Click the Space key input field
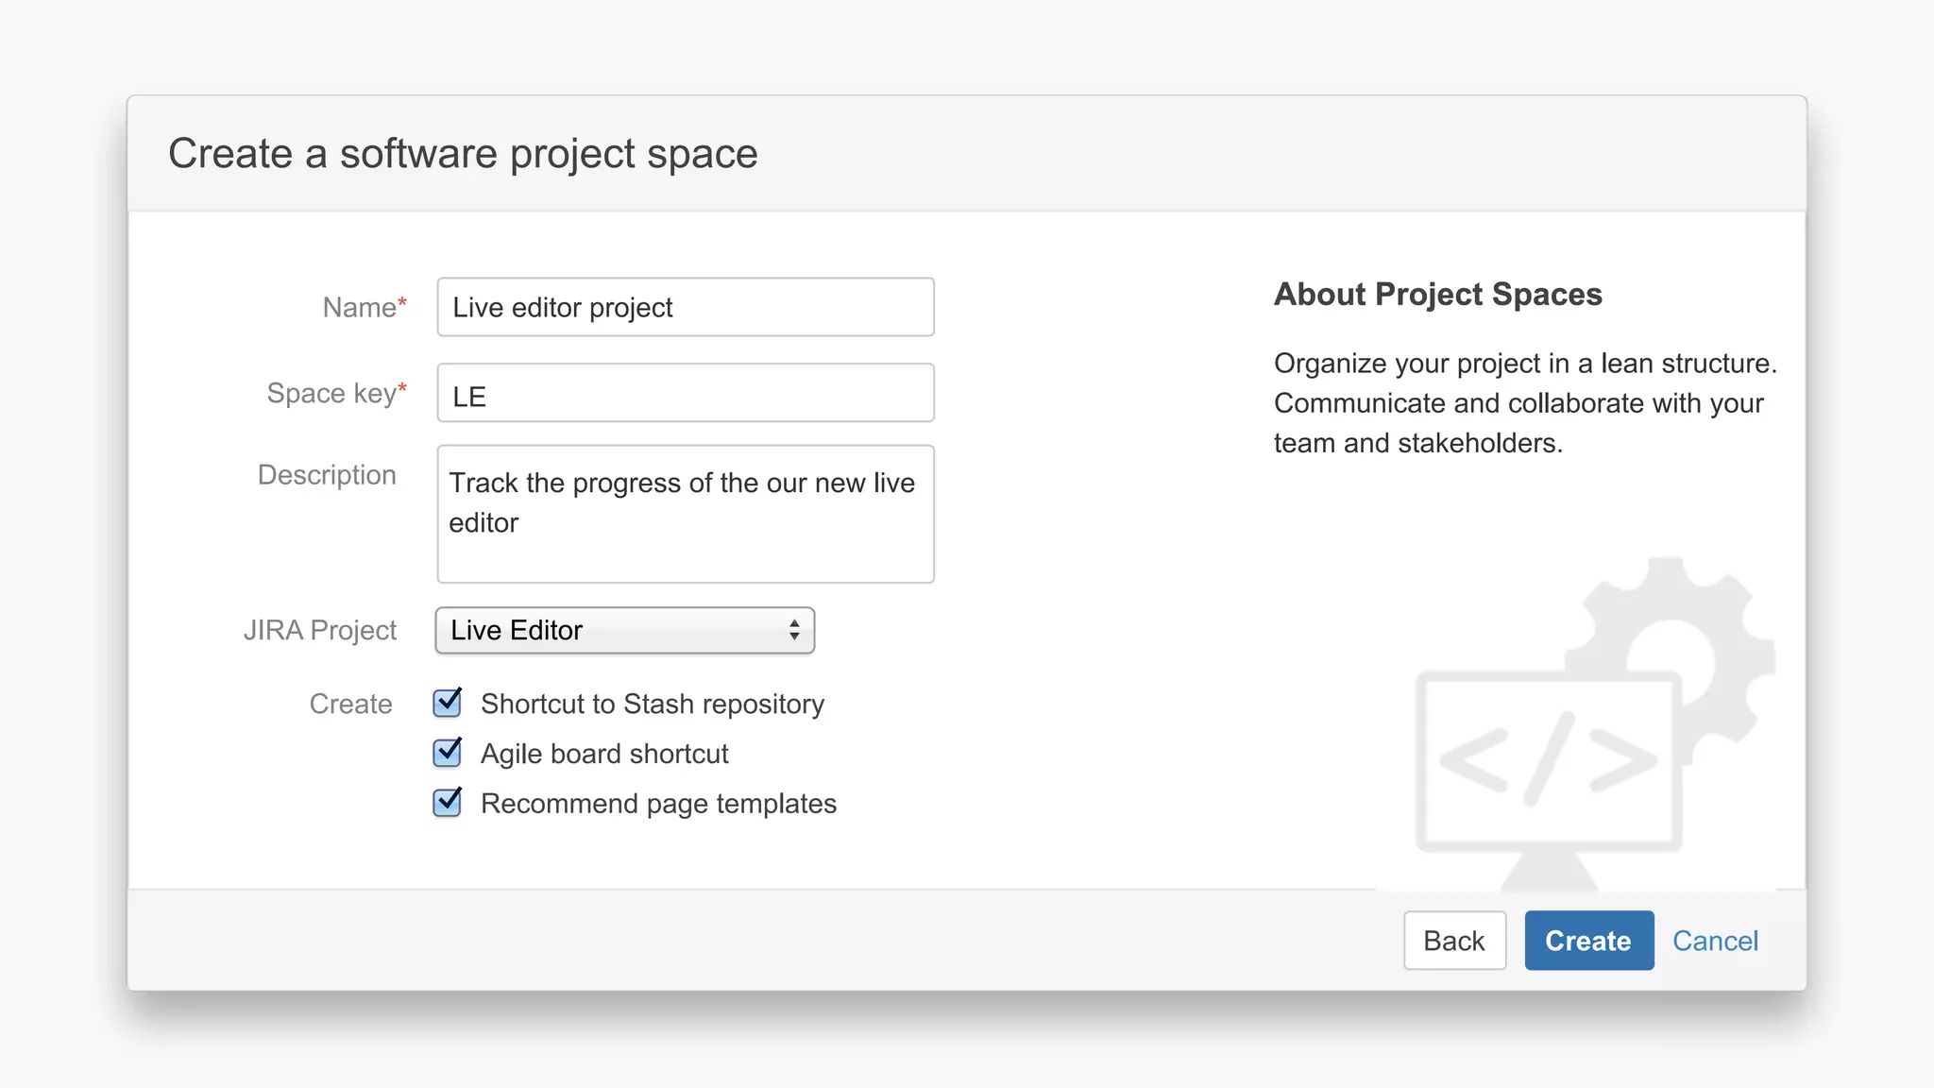This screenshot has width=1934, height=1088. point(686,393)
